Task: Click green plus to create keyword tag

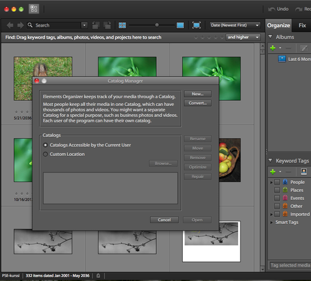Action: [x=273, y=171]
